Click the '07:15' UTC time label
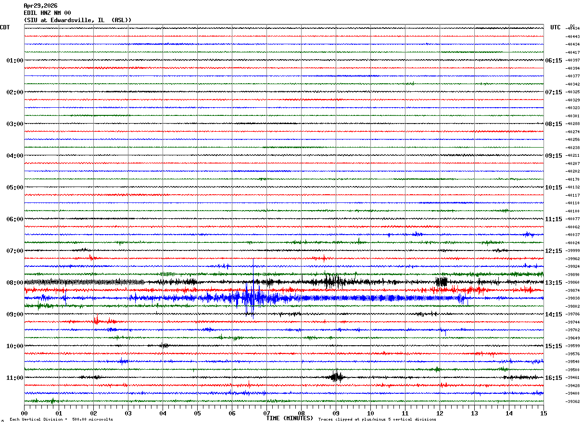 pos(554,92)
